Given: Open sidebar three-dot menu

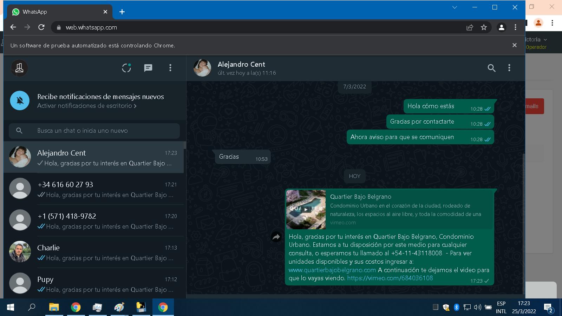Looking at the screenshot, I should point(170,68).
